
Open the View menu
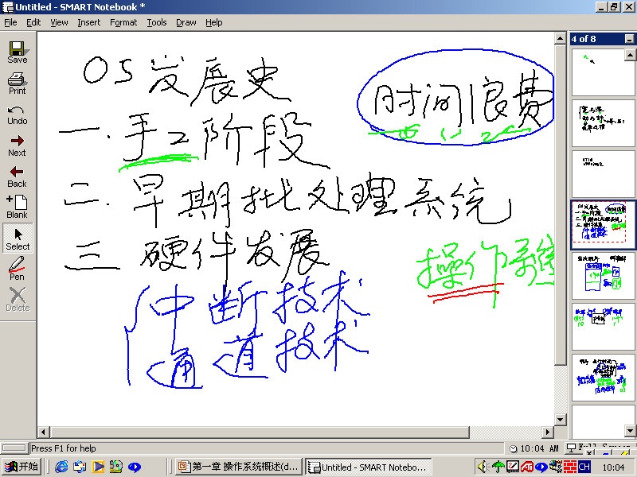pos(59,22)
